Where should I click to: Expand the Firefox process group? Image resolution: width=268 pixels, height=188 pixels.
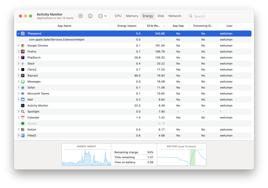19,51
